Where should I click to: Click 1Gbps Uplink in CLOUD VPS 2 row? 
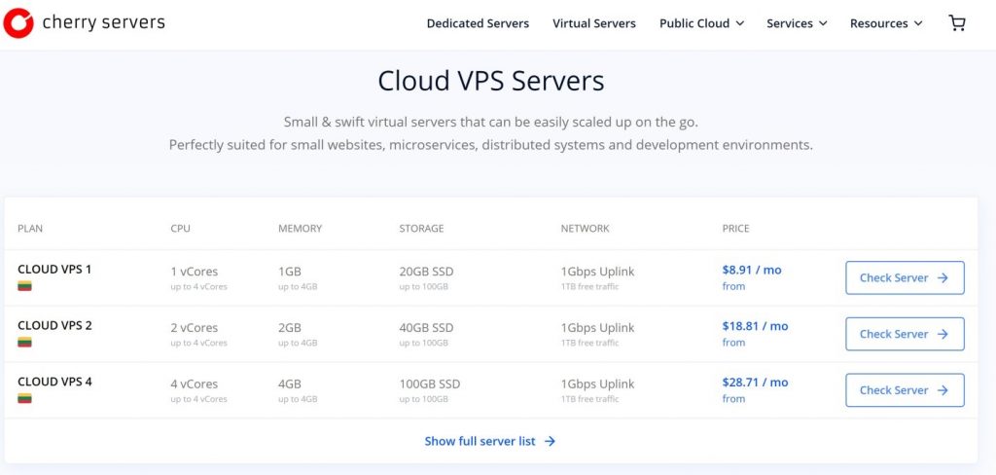pos(598,328)
